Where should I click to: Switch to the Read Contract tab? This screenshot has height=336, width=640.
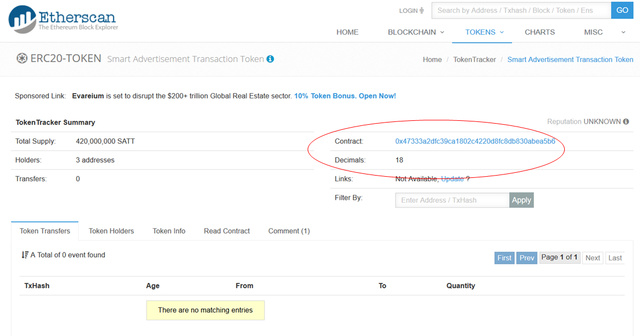tap(227, 231)
